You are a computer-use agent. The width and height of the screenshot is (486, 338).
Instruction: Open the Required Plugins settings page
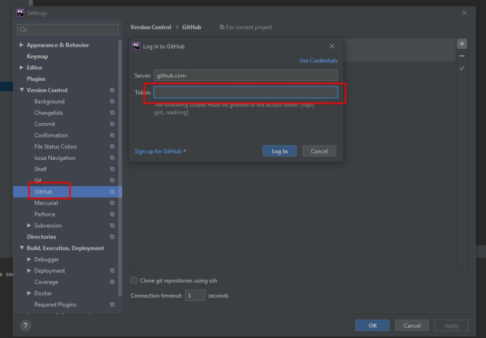(x=55, y=304)
